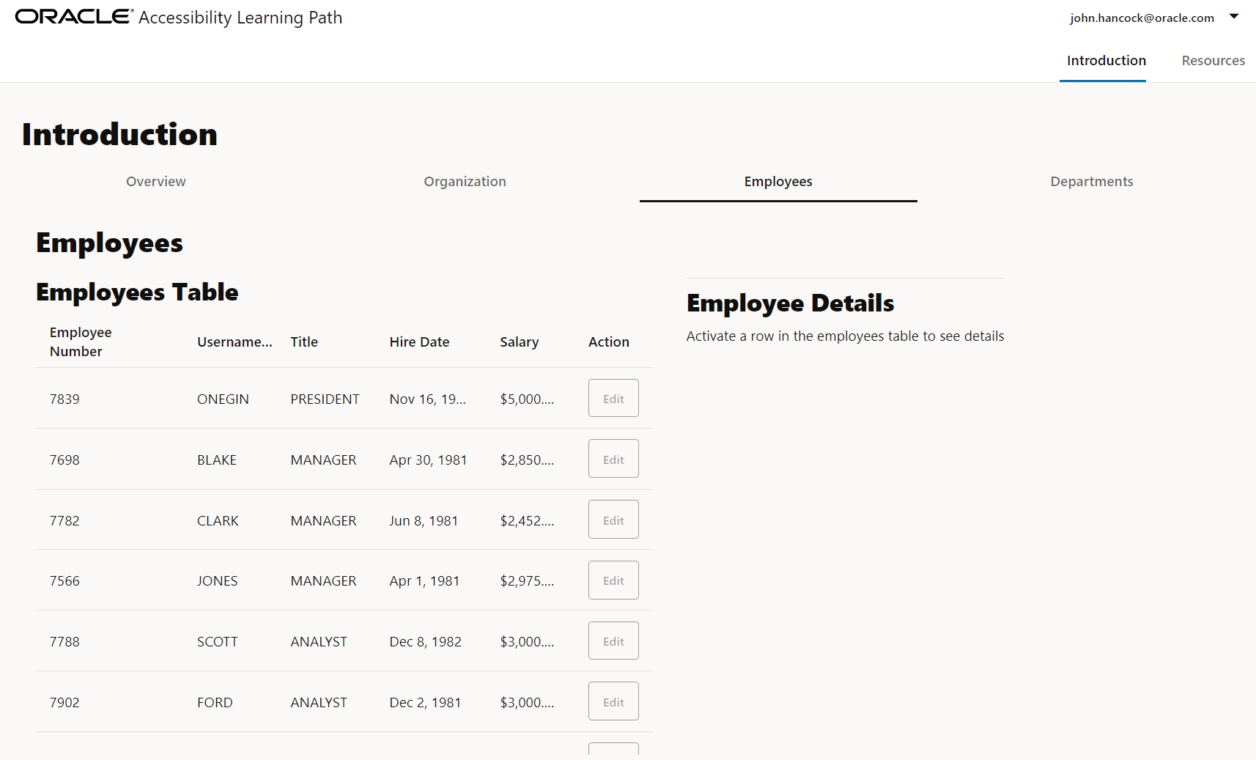Activate the row for employee 7839
Image resolution: width=1256 pixels, height=760 pixels.
click(220, 399)
